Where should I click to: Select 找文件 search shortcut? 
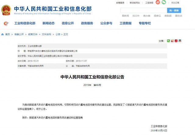click(136, 16)
